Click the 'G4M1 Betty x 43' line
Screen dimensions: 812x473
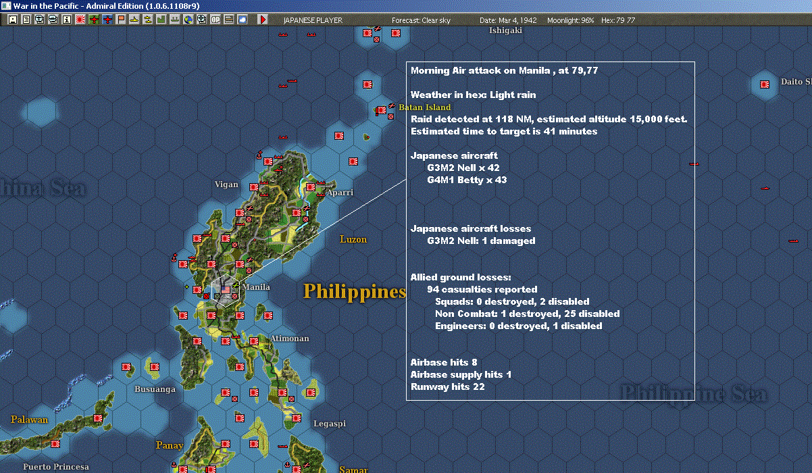pos(467,180)
